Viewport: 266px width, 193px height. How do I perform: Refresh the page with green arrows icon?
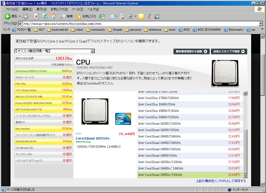point(45,16)
